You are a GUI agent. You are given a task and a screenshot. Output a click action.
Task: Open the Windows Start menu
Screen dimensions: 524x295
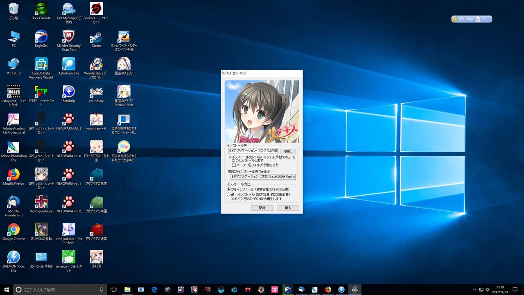pos(7,289)
